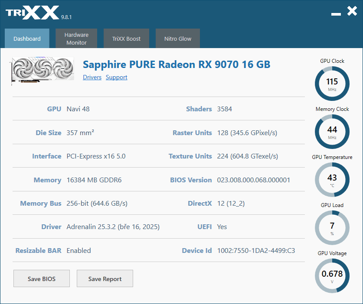The height and width of the screenshot is (304, 363).
Task: Select the GPU value Navi 48
Action: (x=78, y=109)
